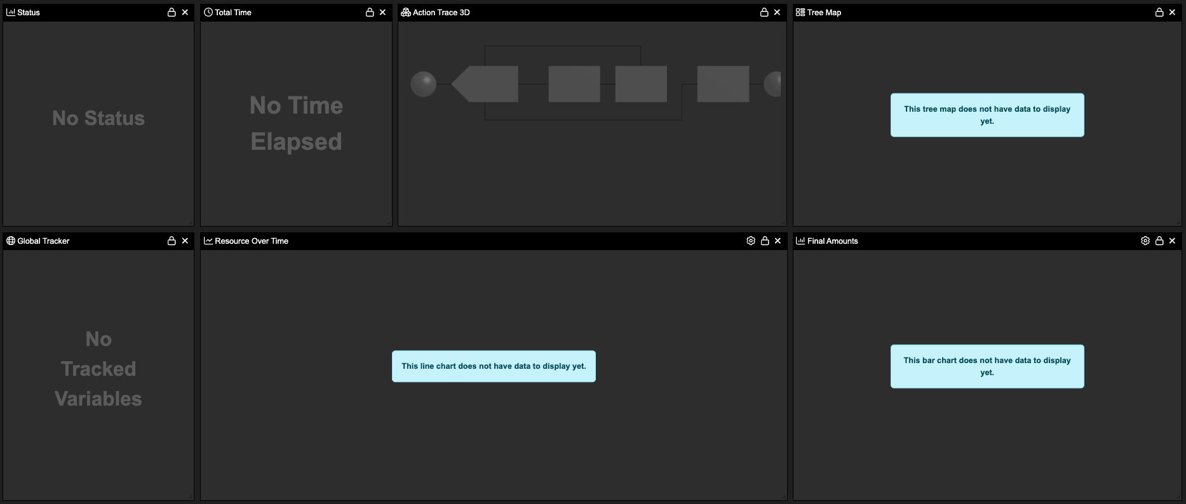
Task: Click 'No Tracked Variables' placeholder text
Action: pos(98,369)
